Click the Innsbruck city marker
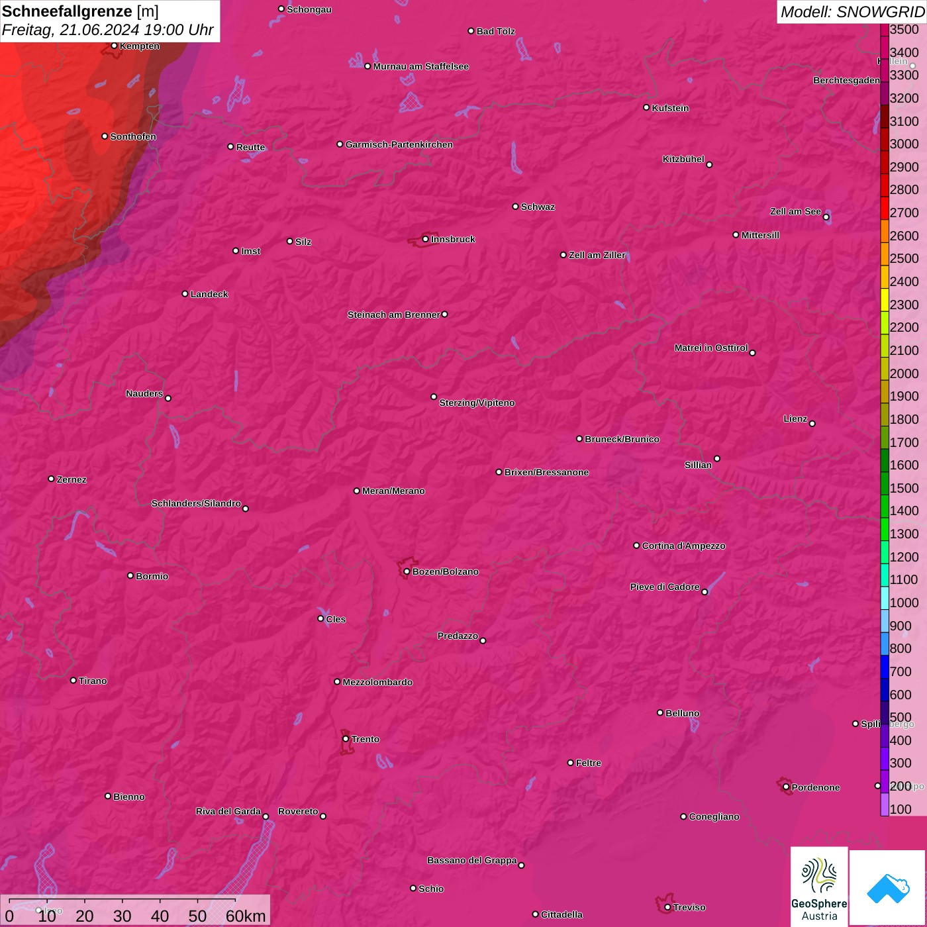 point(425,239)
